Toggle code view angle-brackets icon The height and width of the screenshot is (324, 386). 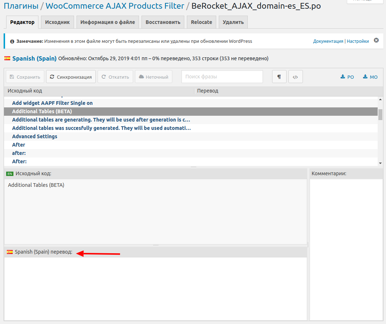pos(295,77)
